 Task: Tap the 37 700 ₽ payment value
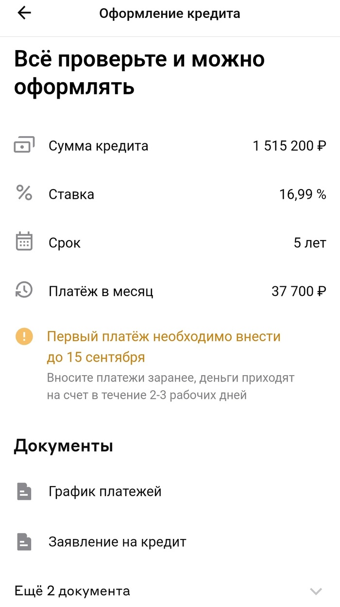[x=298, y=292]
